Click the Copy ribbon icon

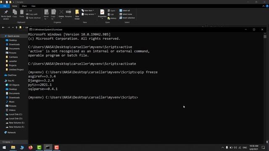point(15,13)
